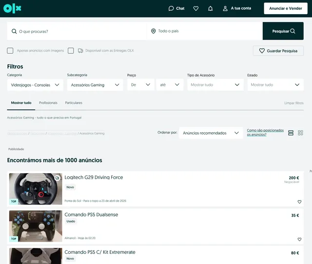Check 'Disponível com as Entregas OLX'
Screen dimensions: 312x264
click(71, 51)
